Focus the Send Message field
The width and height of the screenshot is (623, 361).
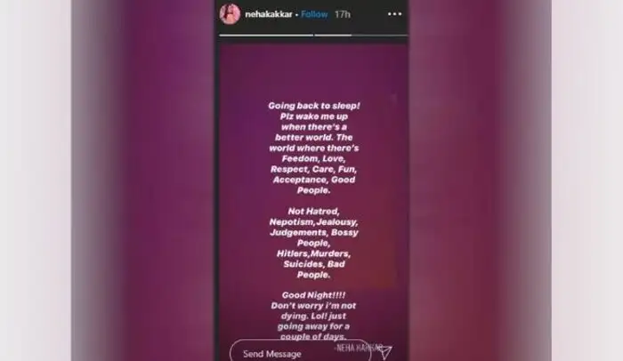coord(301,353)
